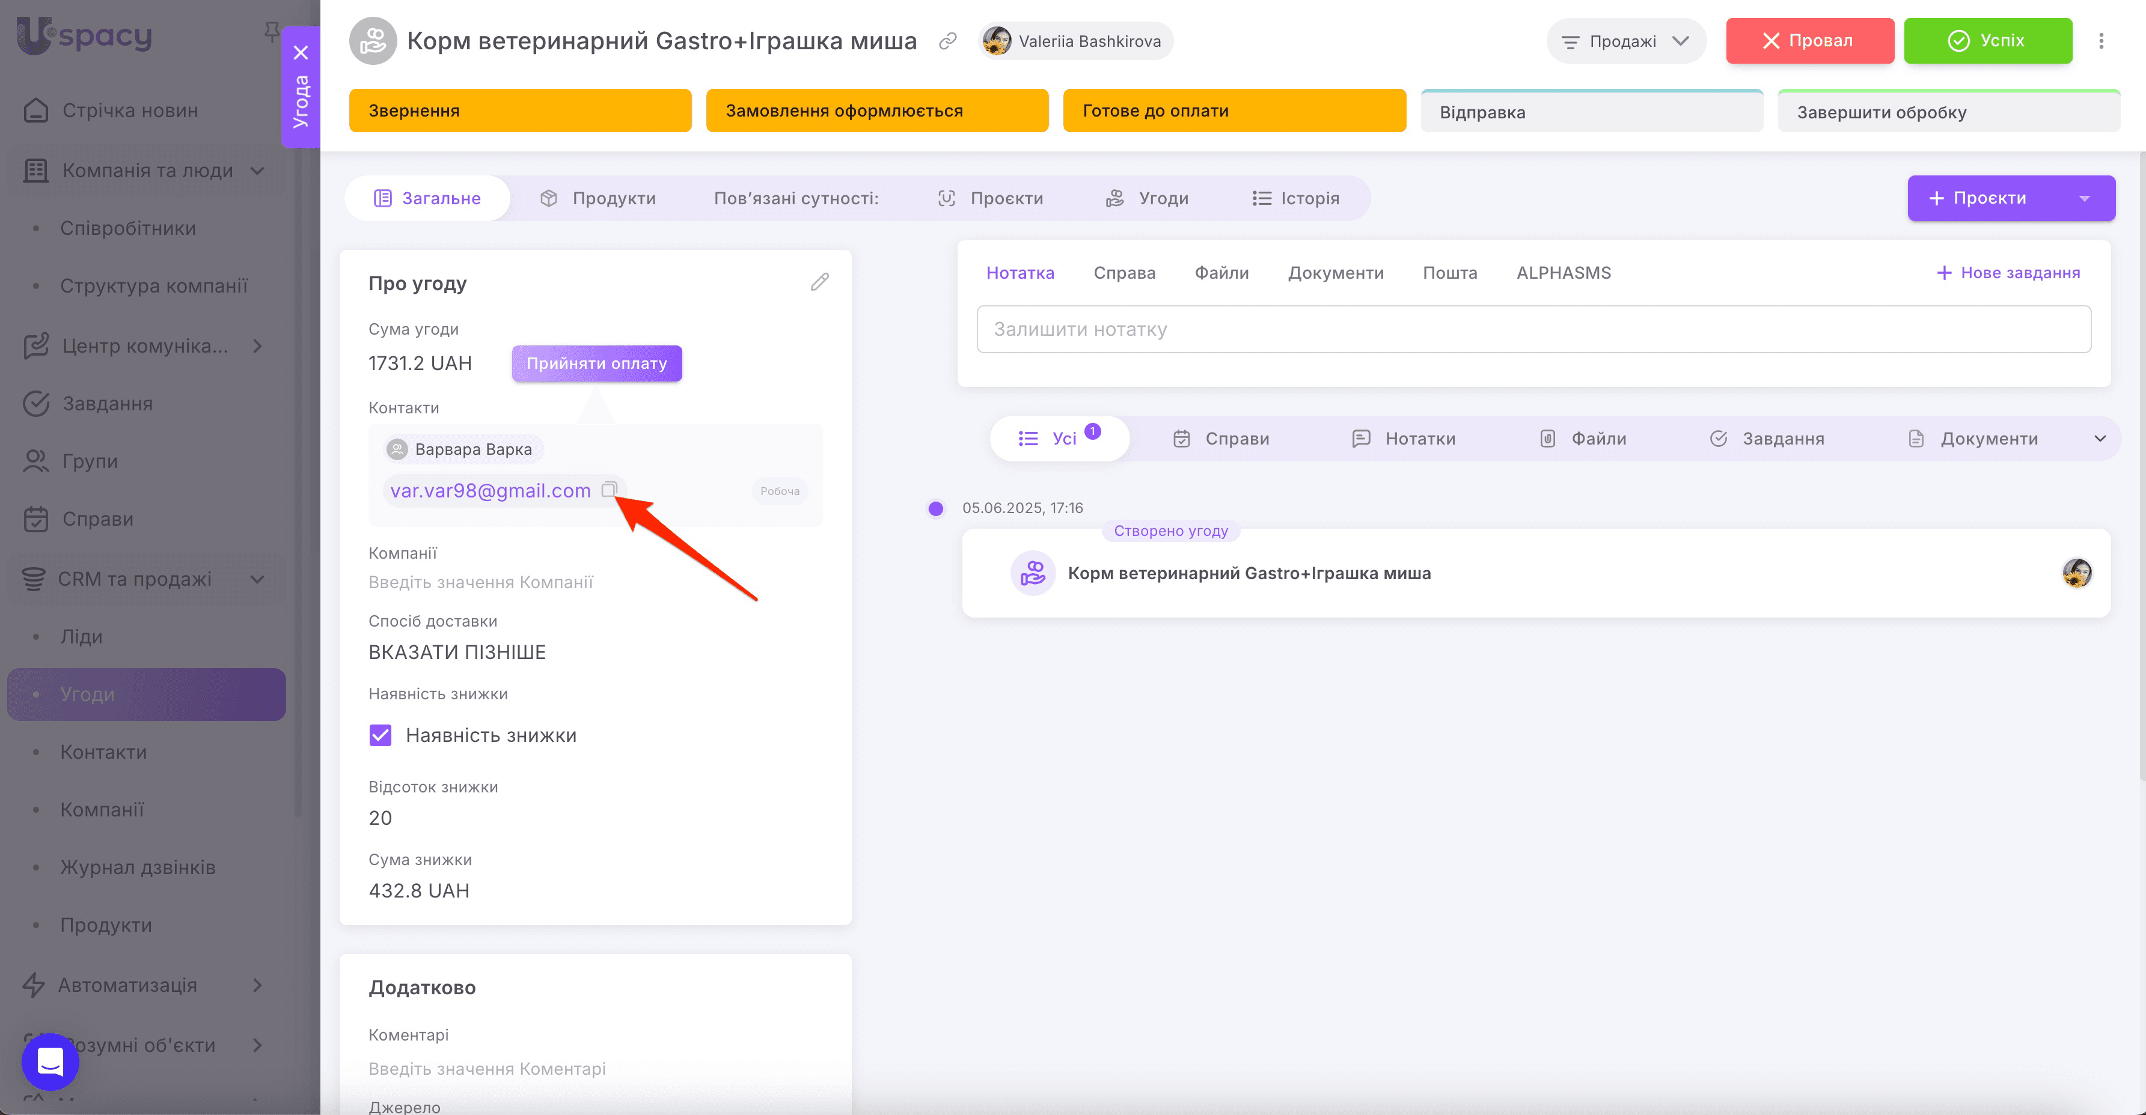Screen dimensions: 2146x1115
Task: Close the Угода side panel with X
Action: pos(302,52)
